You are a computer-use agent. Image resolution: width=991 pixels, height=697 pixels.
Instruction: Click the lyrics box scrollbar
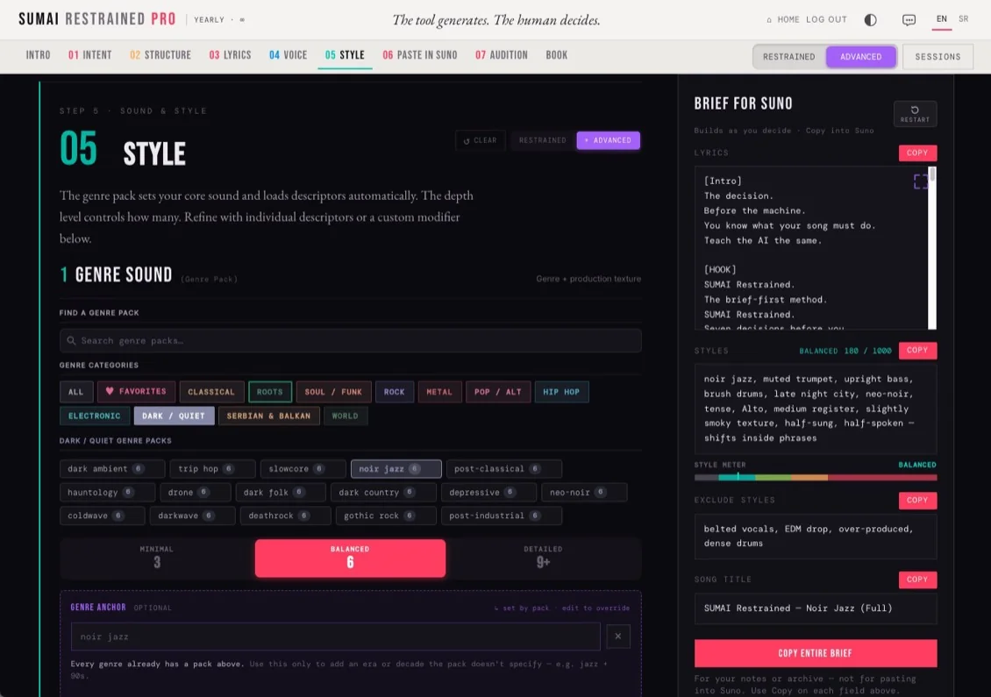click(932, 248)
